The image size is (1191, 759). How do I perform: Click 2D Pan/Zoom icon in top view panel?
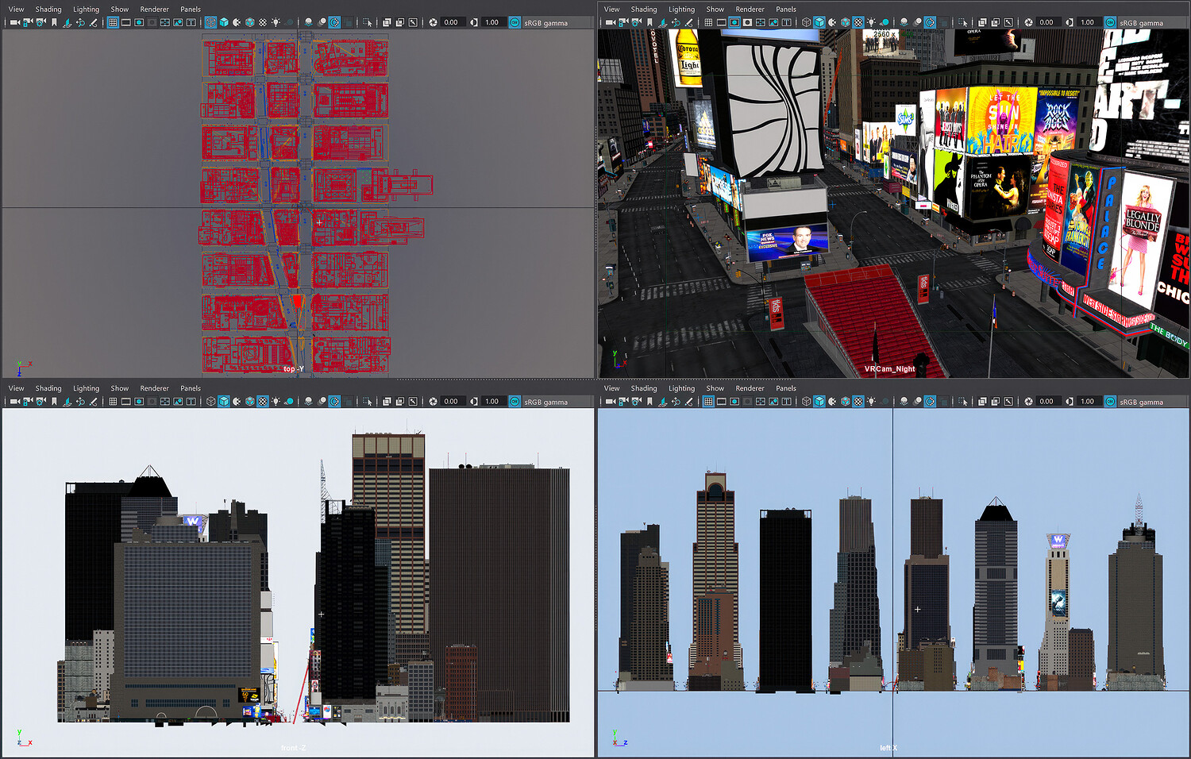(x=80, y=22)
